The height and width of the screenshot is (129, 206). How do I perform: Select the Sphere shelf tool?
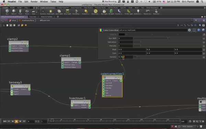[x=14, y=12]
